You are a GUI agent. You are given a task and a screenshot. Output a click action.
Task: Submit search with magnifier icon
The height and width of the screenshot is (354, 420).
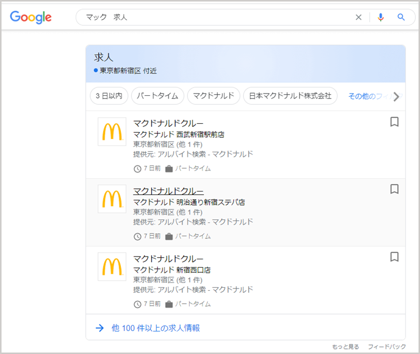point(401,17)
